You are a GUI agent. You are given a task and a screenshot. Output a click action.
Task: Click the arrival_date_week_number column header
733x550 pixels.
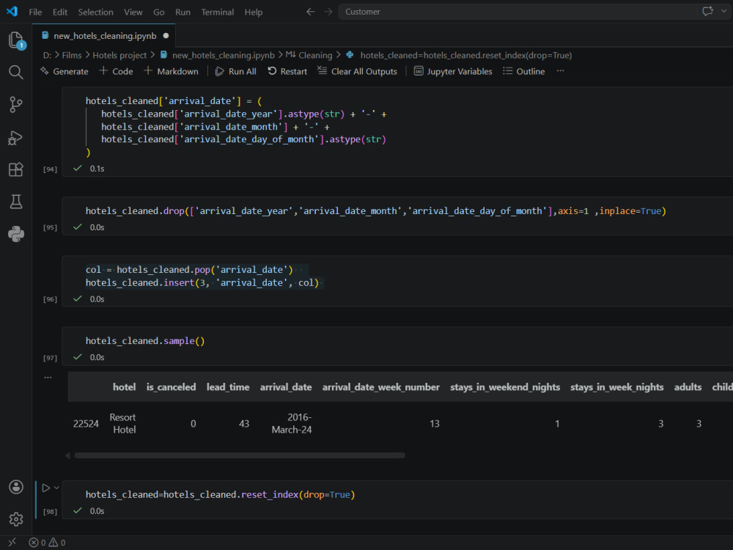[x=380, y=387]
